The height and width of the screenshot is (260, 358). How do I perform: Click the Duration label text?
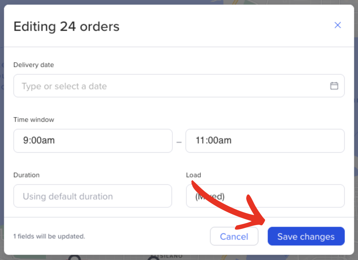[26, 175]
